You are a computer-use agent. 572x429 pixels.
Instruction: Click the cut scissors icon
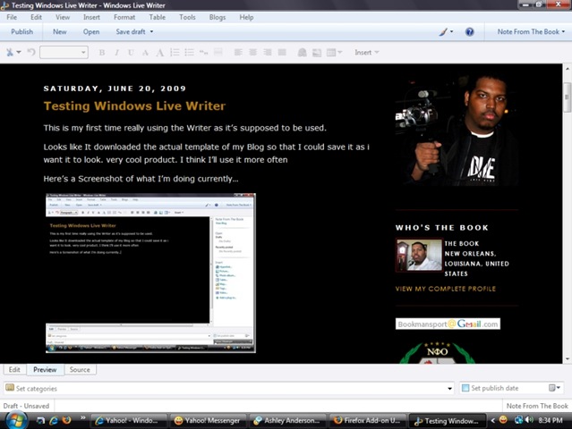tap(10, 53)
